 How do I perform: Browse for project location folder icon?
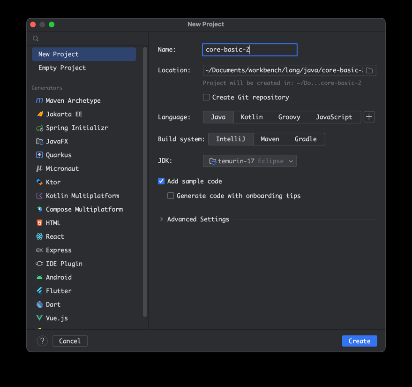[369, 70]
